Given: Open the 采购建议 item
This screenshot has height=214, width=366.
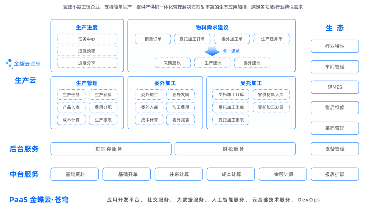Looking at the screenshot, I should pos(173,63).
